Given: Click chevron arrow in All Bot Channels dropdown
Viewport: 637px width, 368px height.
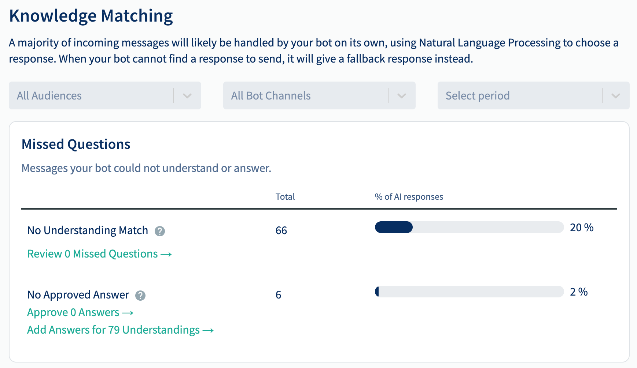Looking at the screenshot, I should coord(402,96).
